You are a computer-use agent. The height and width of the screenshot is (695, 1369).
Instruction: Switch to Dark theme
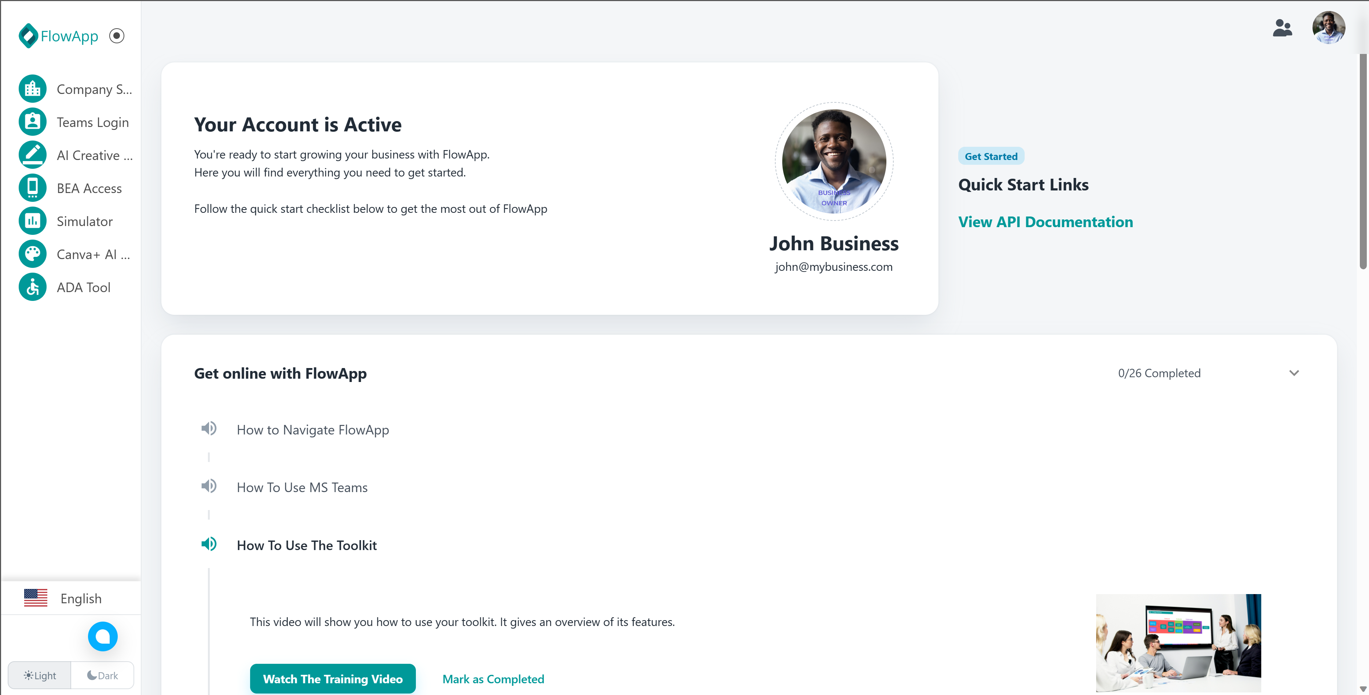coord(102,675)
